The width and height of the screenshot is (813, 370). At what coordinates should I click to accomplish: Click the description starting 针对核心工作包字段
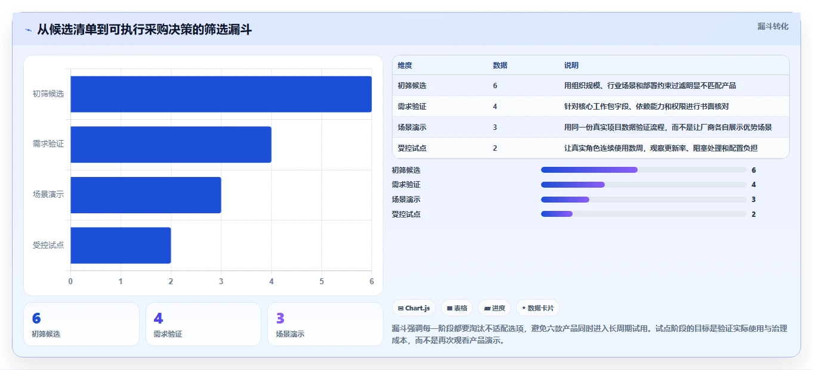coord(647,107)
